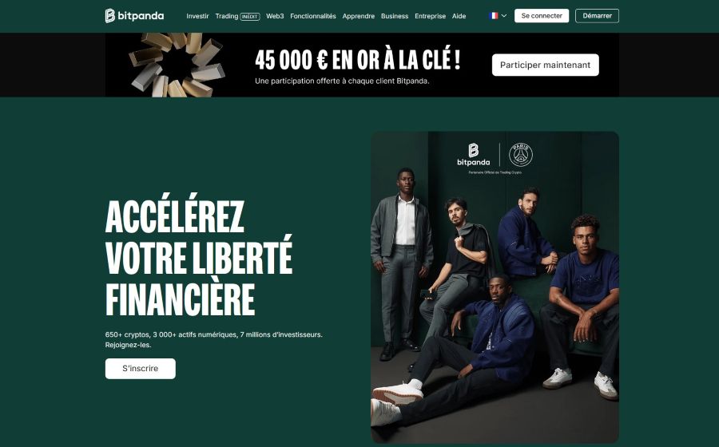This screenshot has height=447, width=719.
Task: Click the gold bars promo image
Action: [177, 65]
